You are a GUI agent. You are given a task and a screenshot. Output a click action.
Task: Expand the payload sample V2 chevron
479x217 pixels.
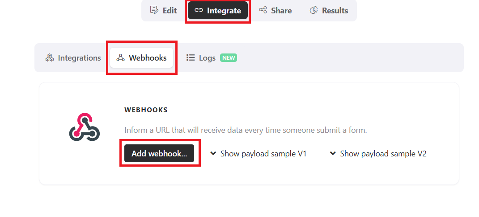click(x=333, y=154)
